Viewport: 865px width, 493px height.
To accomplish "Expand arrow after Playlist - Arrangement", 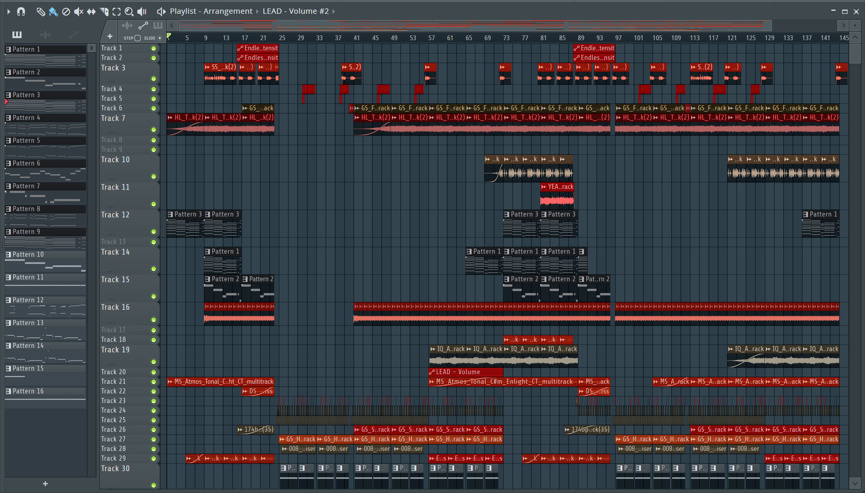I will pyautogui.click(x=257, y=11).
